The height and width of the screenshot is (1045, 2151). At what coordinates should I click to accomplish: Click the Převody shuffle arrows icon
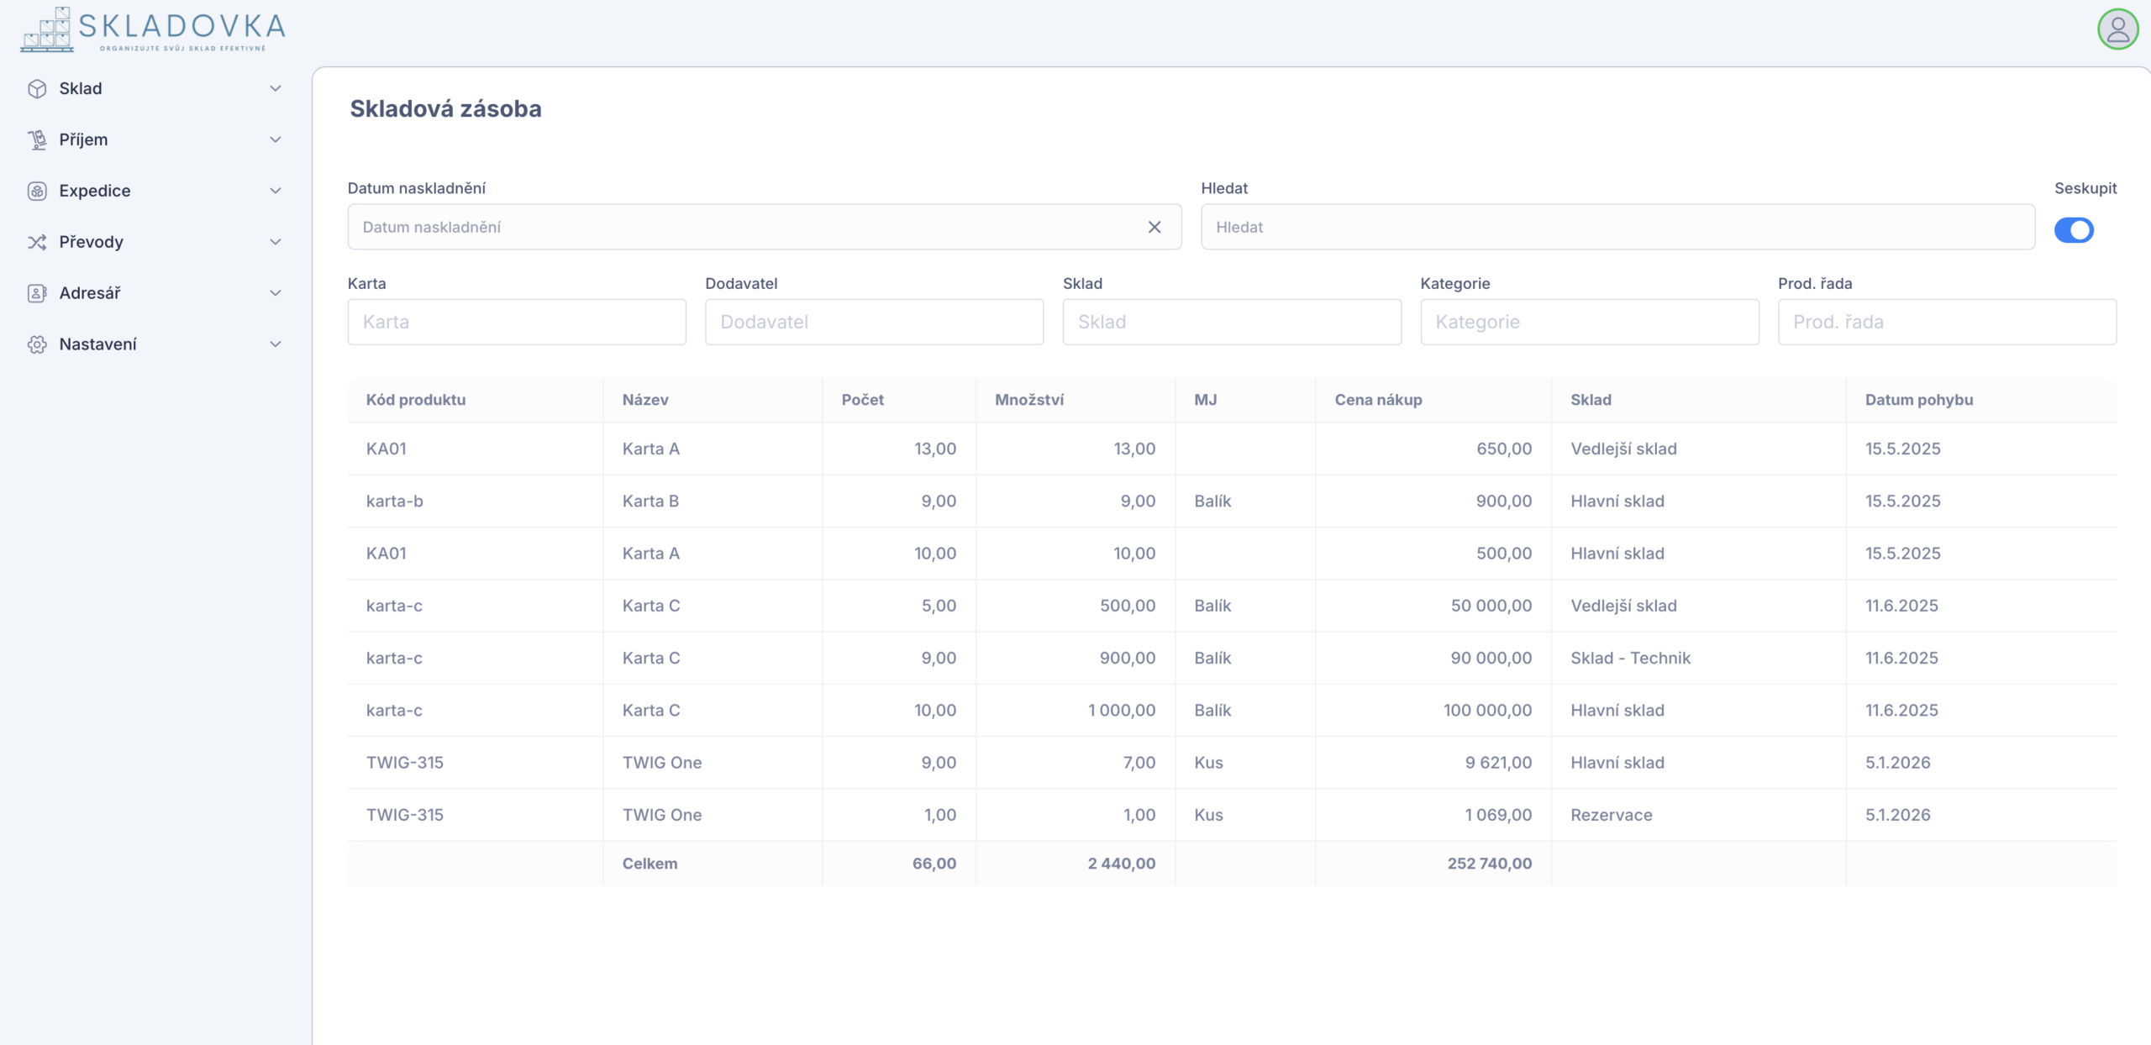pyautogui.click(x=37, y=243)
